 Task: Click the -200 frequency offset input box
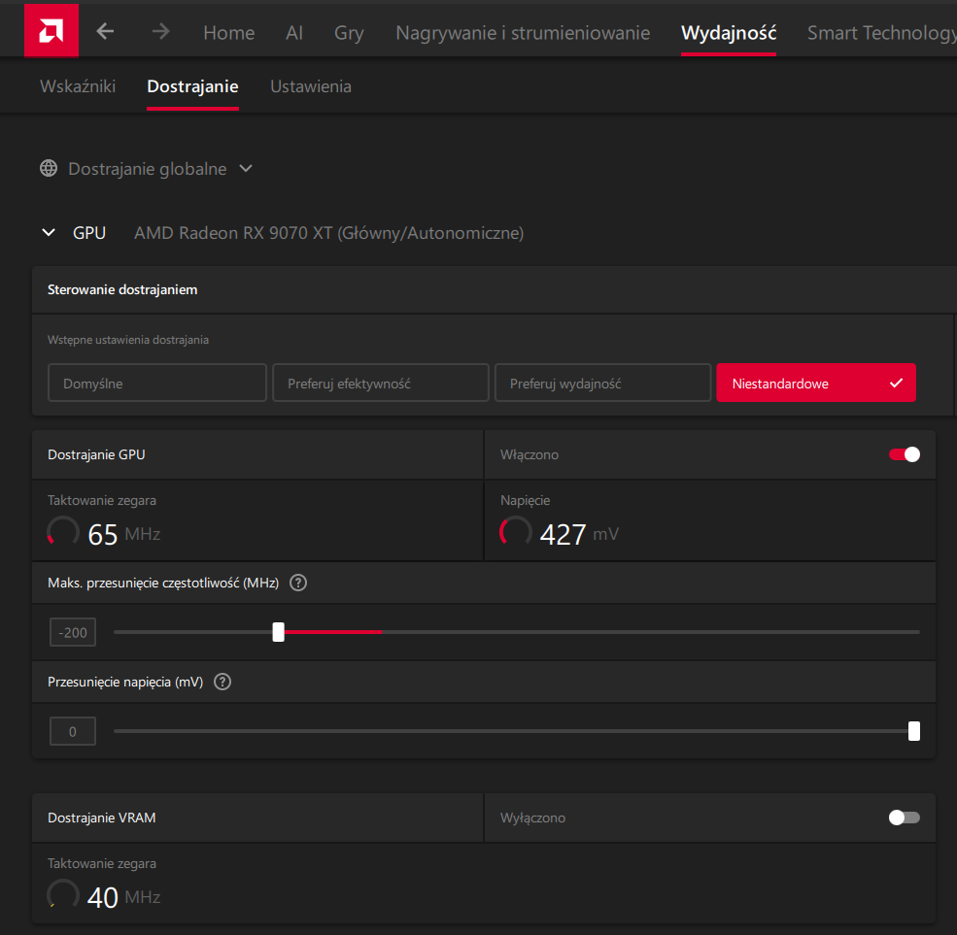(x=73, y=632)
